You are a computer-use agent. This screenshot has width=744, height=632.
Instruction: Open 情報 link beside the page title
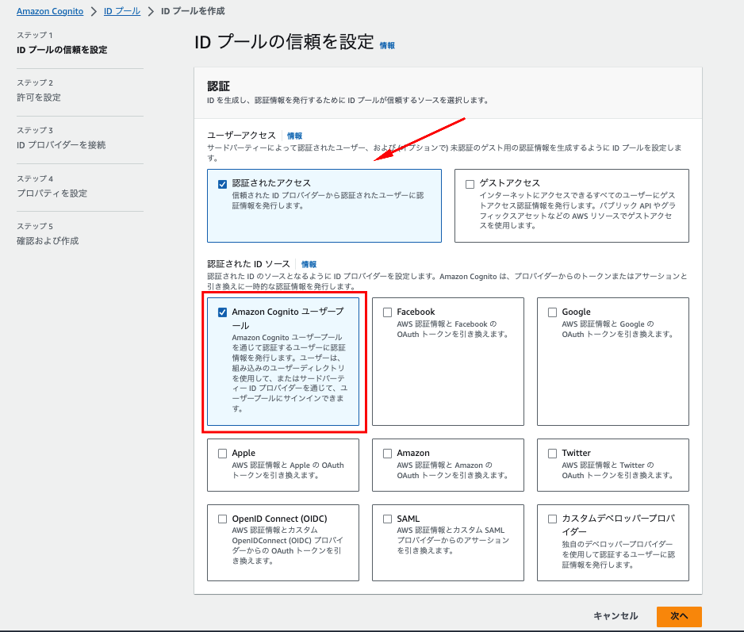[x=387, y=45]
